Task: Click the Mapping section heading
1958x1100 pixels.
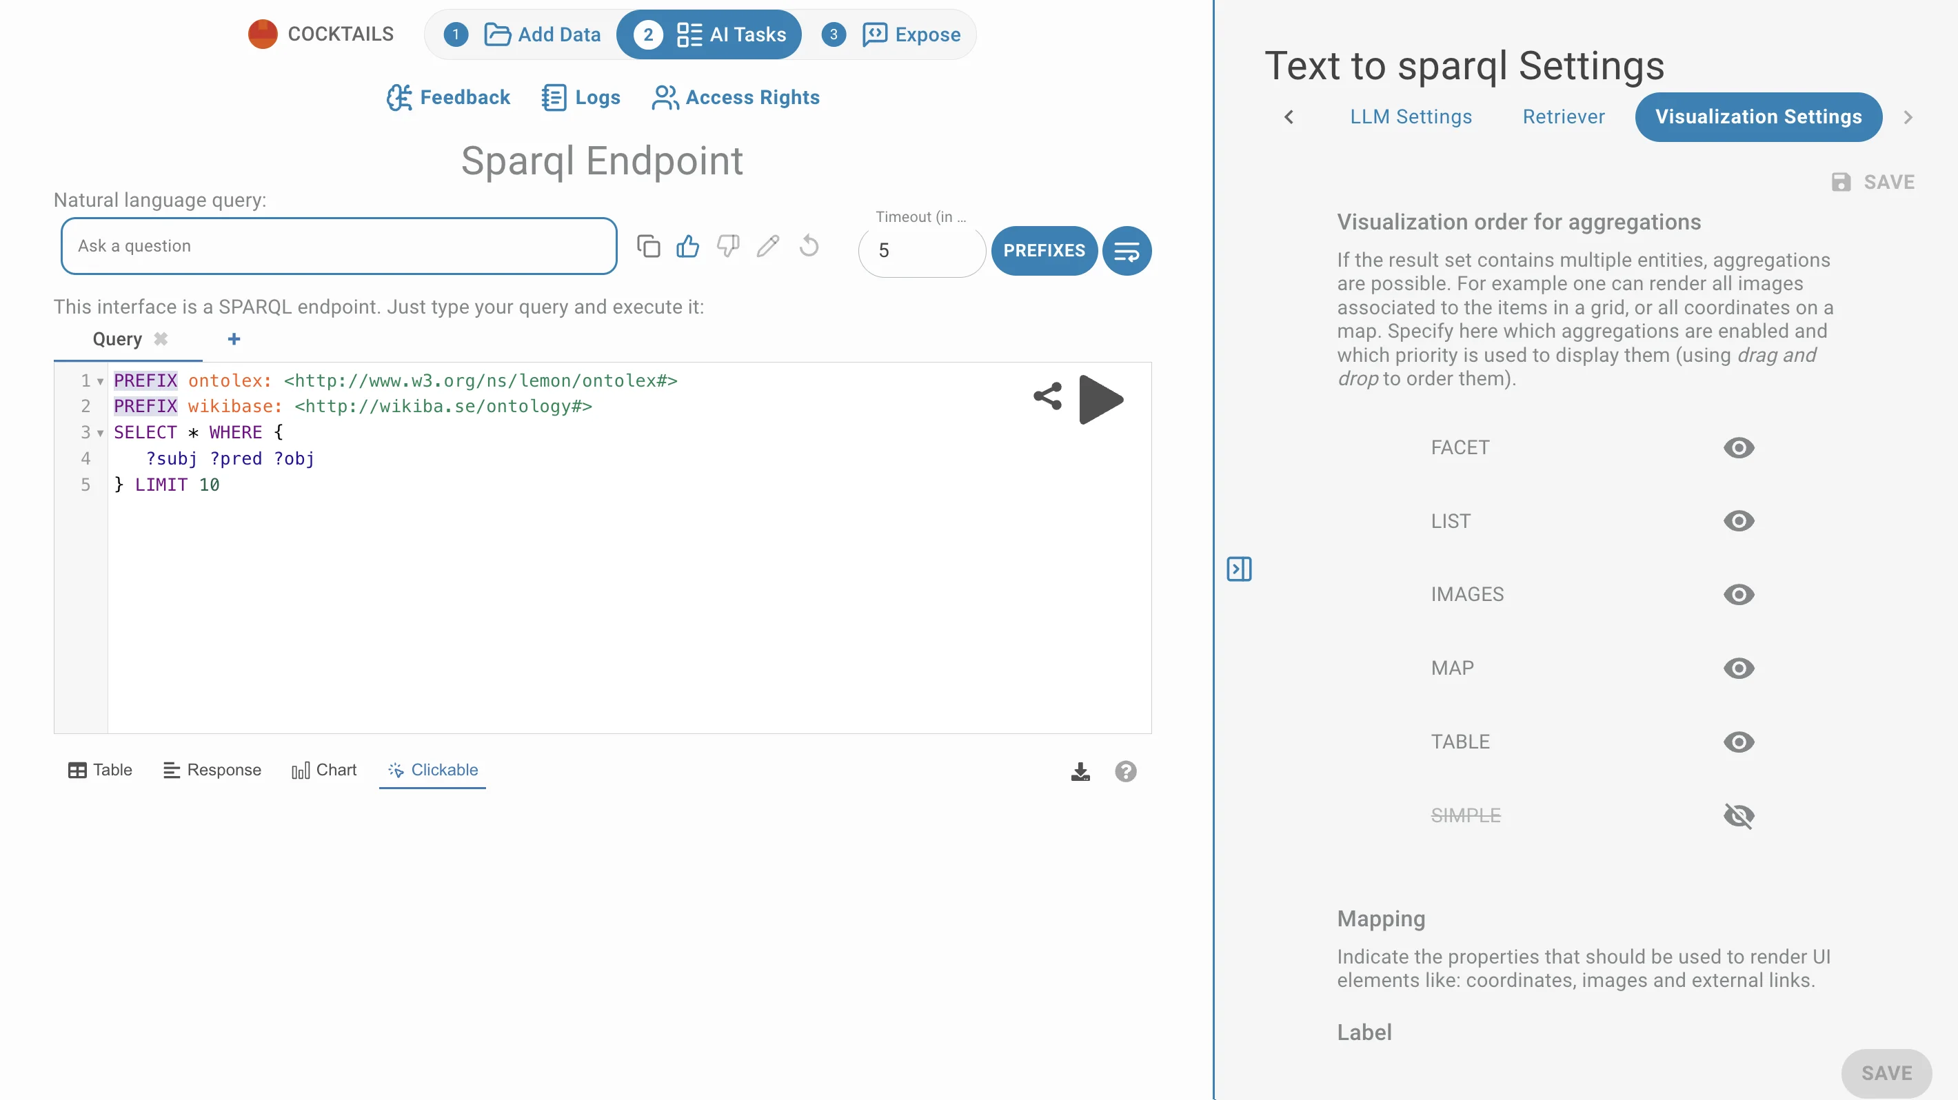Action: [x=1381, y=919]
